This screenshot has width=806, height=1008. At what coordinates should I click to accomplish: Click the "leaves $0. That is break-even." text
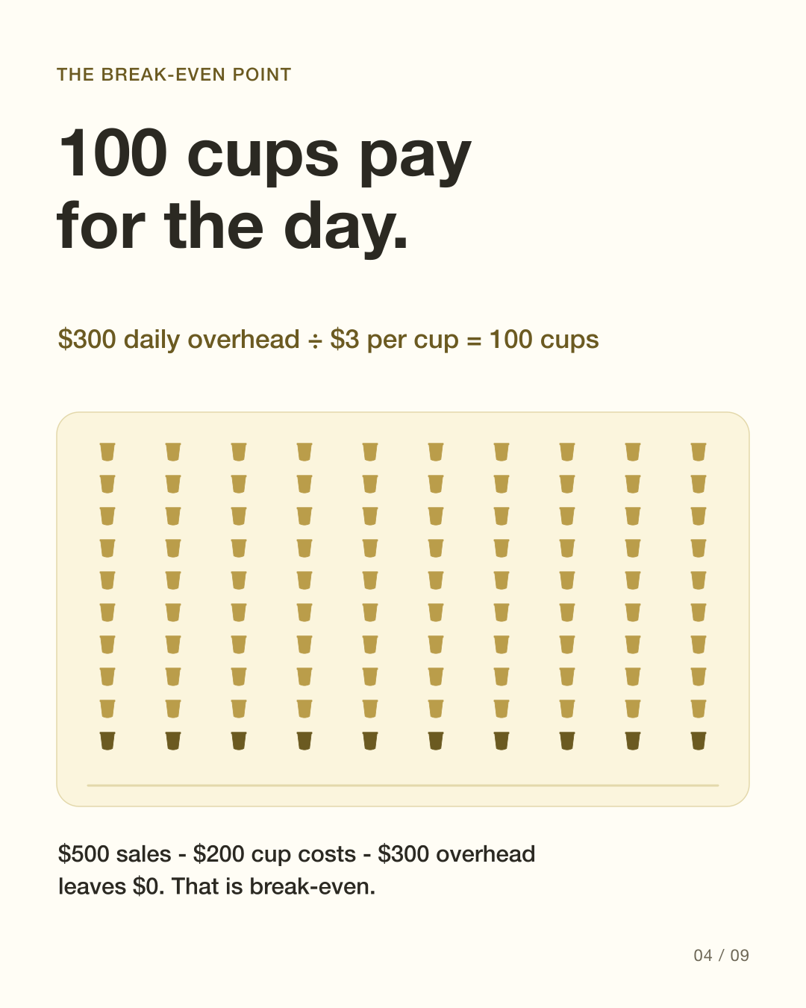point(216,886)
